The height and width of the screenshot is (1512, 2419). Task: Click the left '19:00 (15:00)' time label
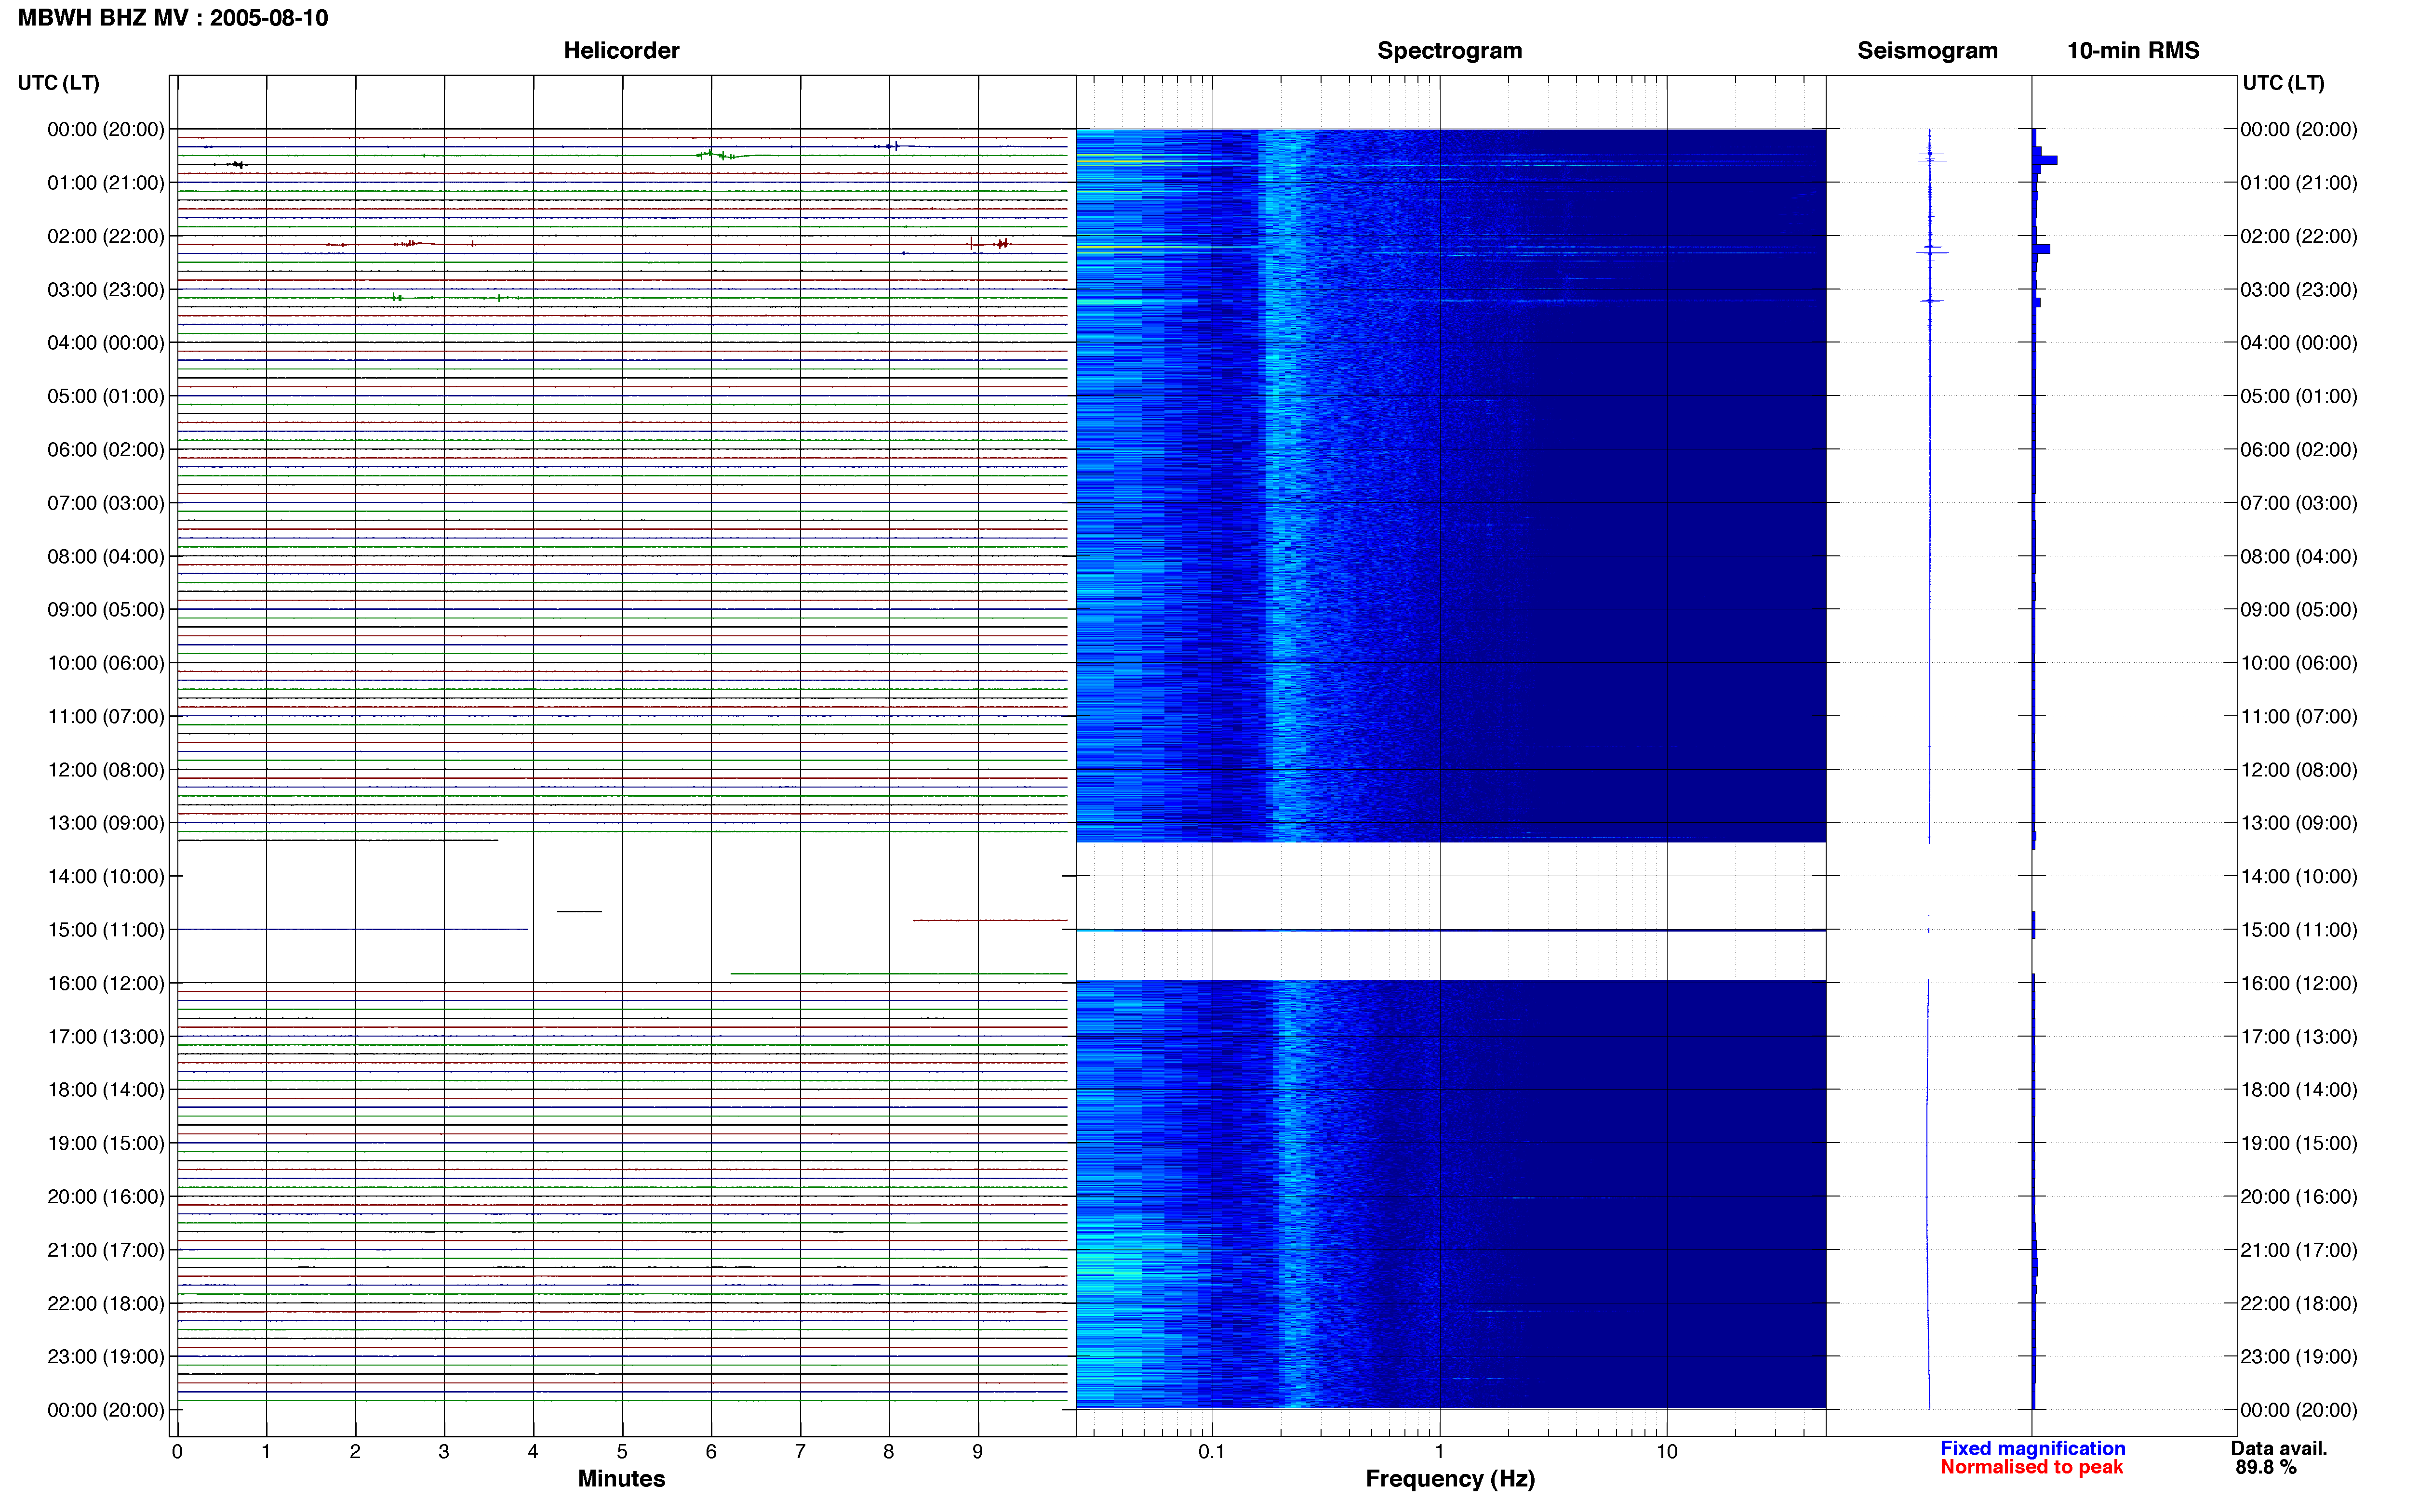(x=106, y=1143)
